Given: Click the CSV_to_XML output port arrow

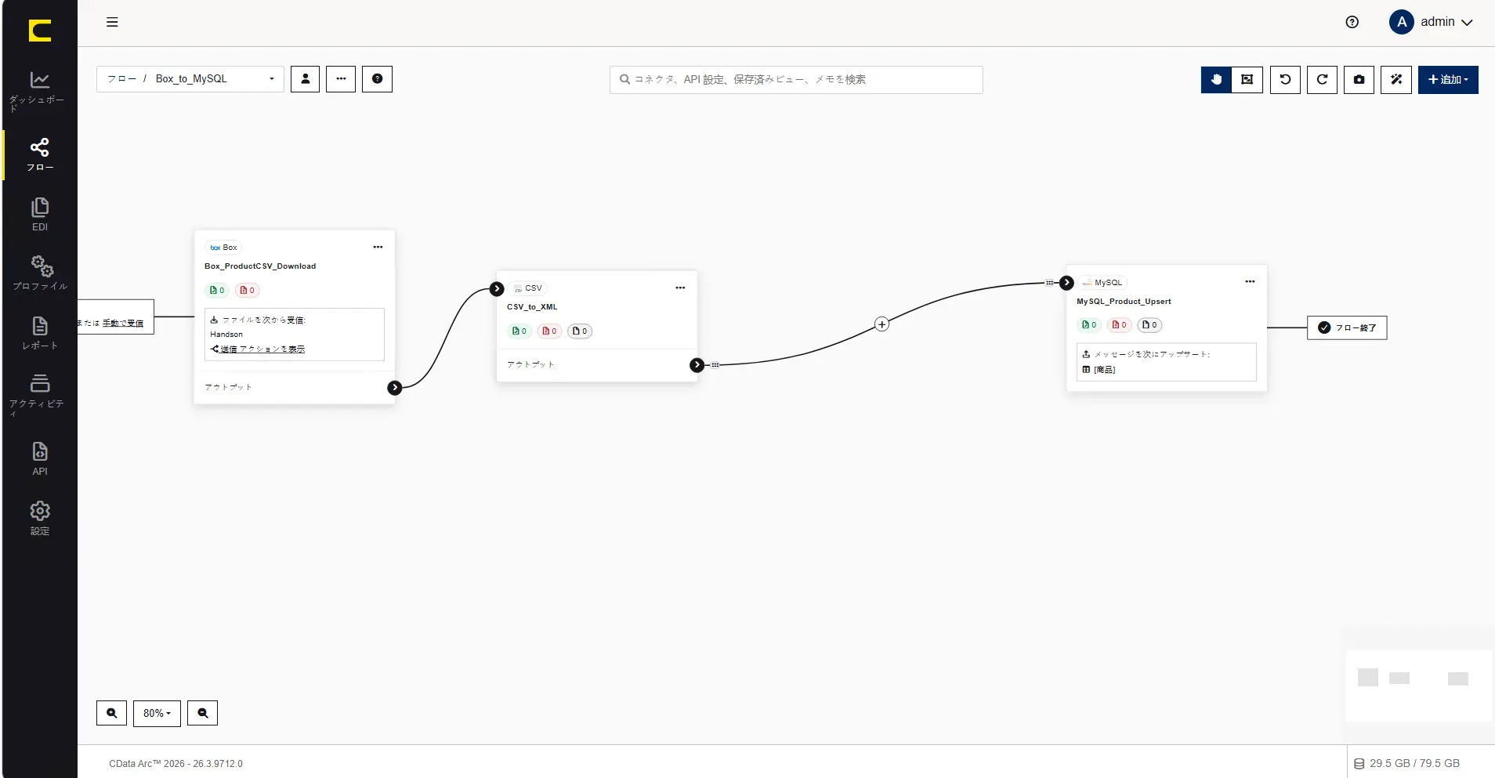Looking at the screenshot, I should [697, 365].
